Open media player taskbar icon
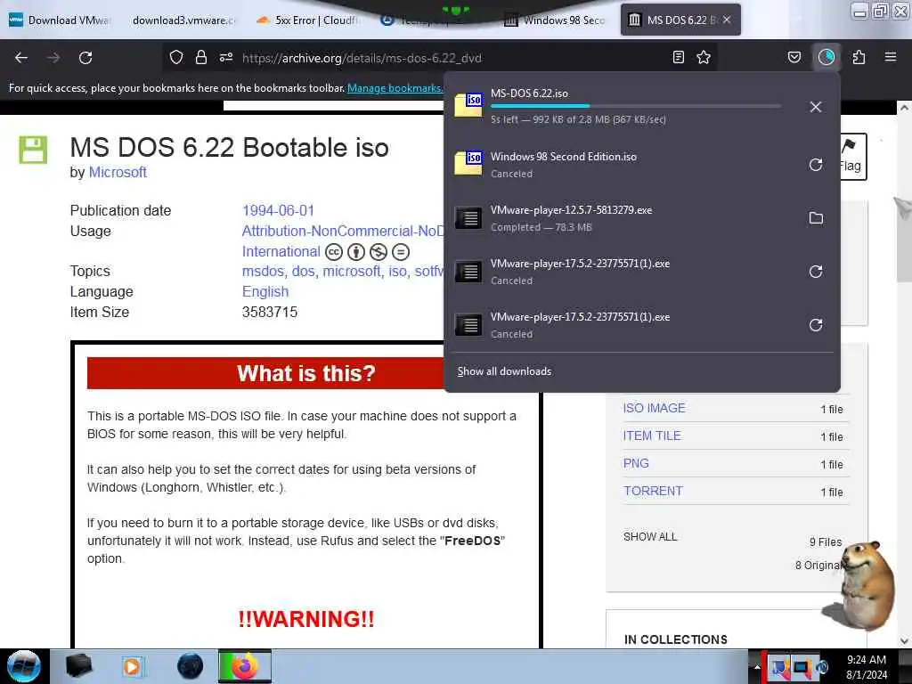This screenshot has height=684, width=912. (x=133, y=666)
